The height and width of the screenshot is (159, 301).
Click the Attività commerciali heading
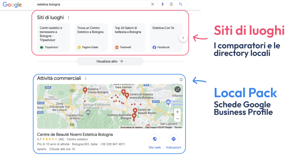(59, 78)
